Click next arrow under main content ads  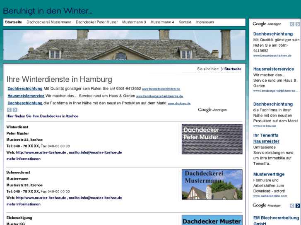[x=15, y=110]
